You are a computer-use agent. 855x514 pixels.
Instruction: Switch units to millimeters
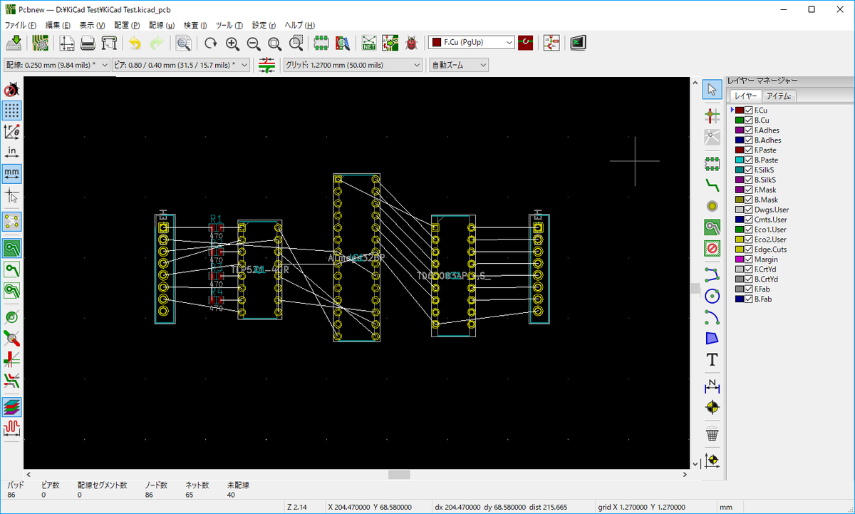coord(12,173)
